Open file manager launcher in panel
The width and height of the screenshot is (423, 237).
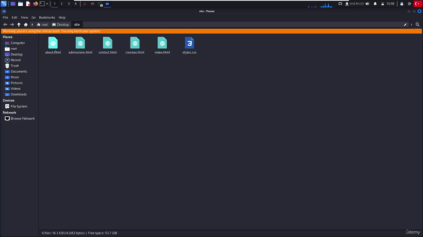point(20,4)
